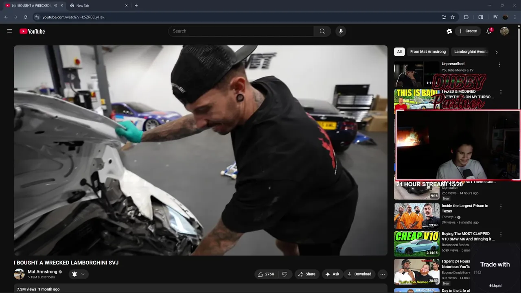Toggle subscription notification bell for Mat Armstrong
This screenshot has width=521, height=293.
pyautogui.click(x=74, y=274)
